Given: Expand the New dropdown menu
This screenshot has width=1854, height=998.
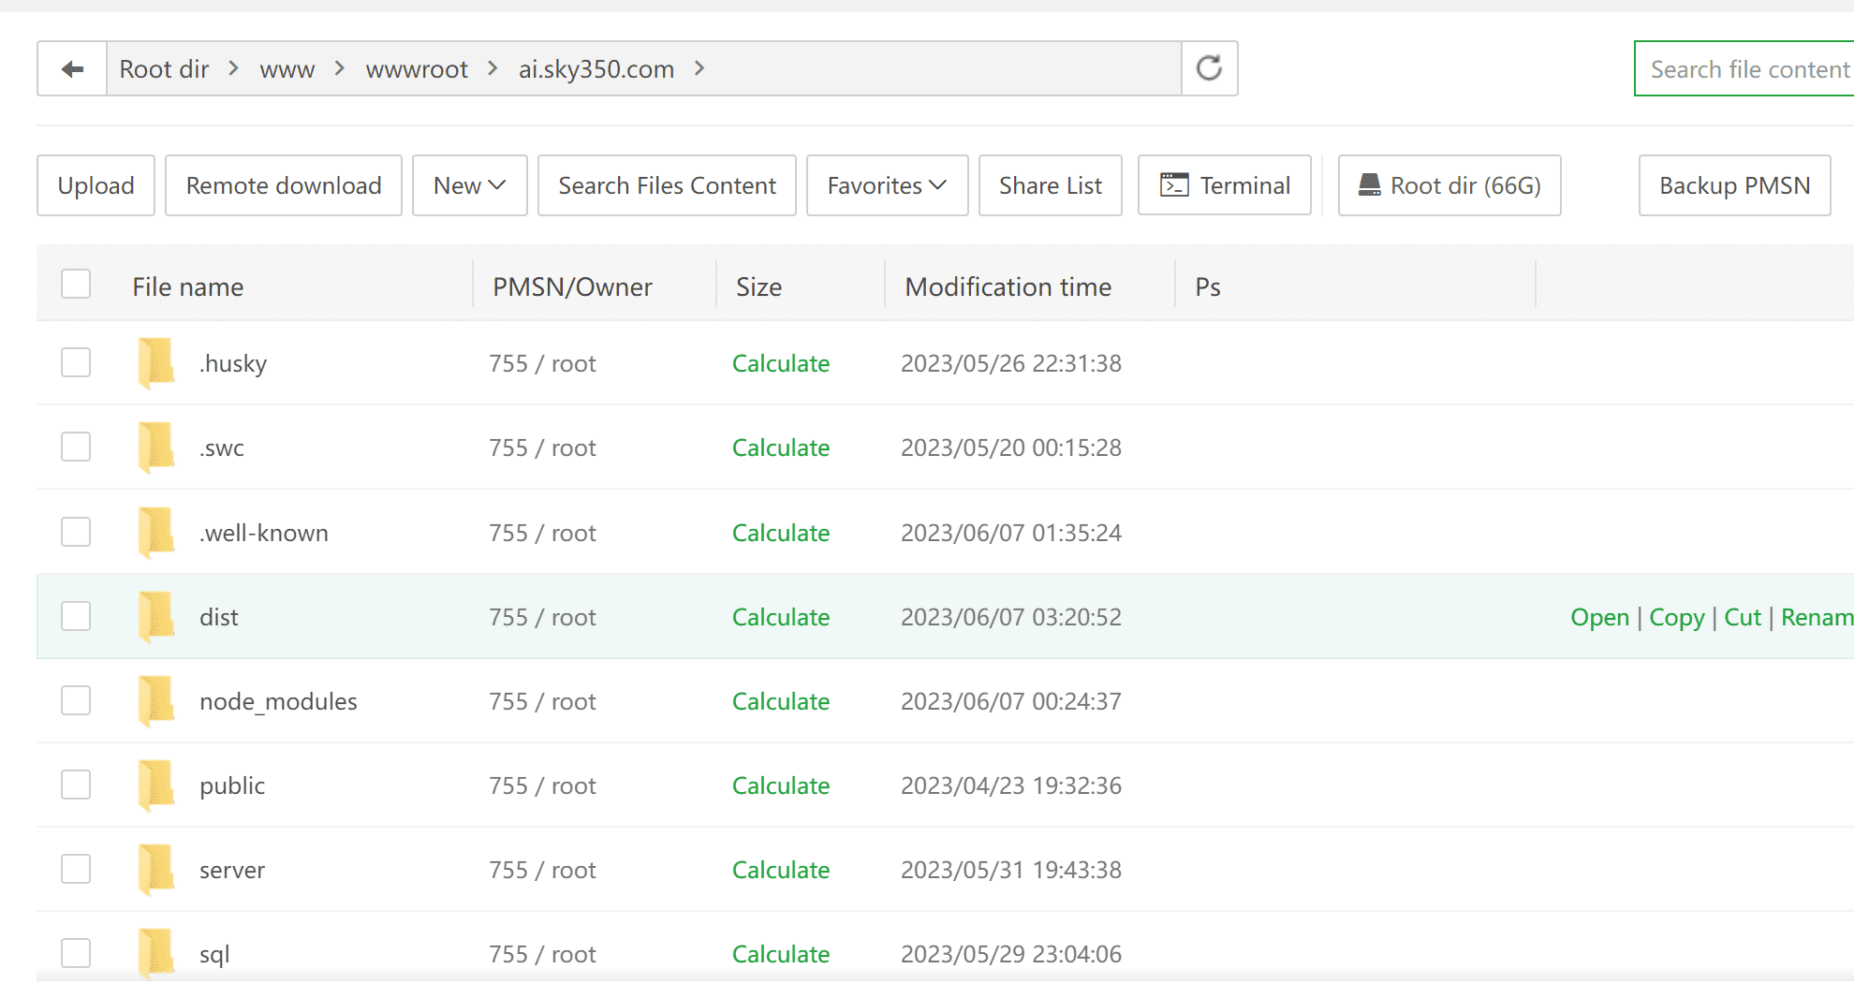Looking at the screenshot, I should (469, 185).
